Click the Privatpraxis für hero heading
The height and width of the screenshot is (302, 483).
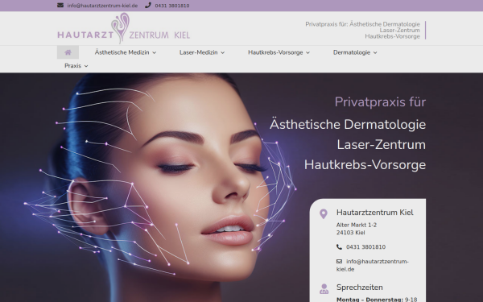(x=380, y=102)
